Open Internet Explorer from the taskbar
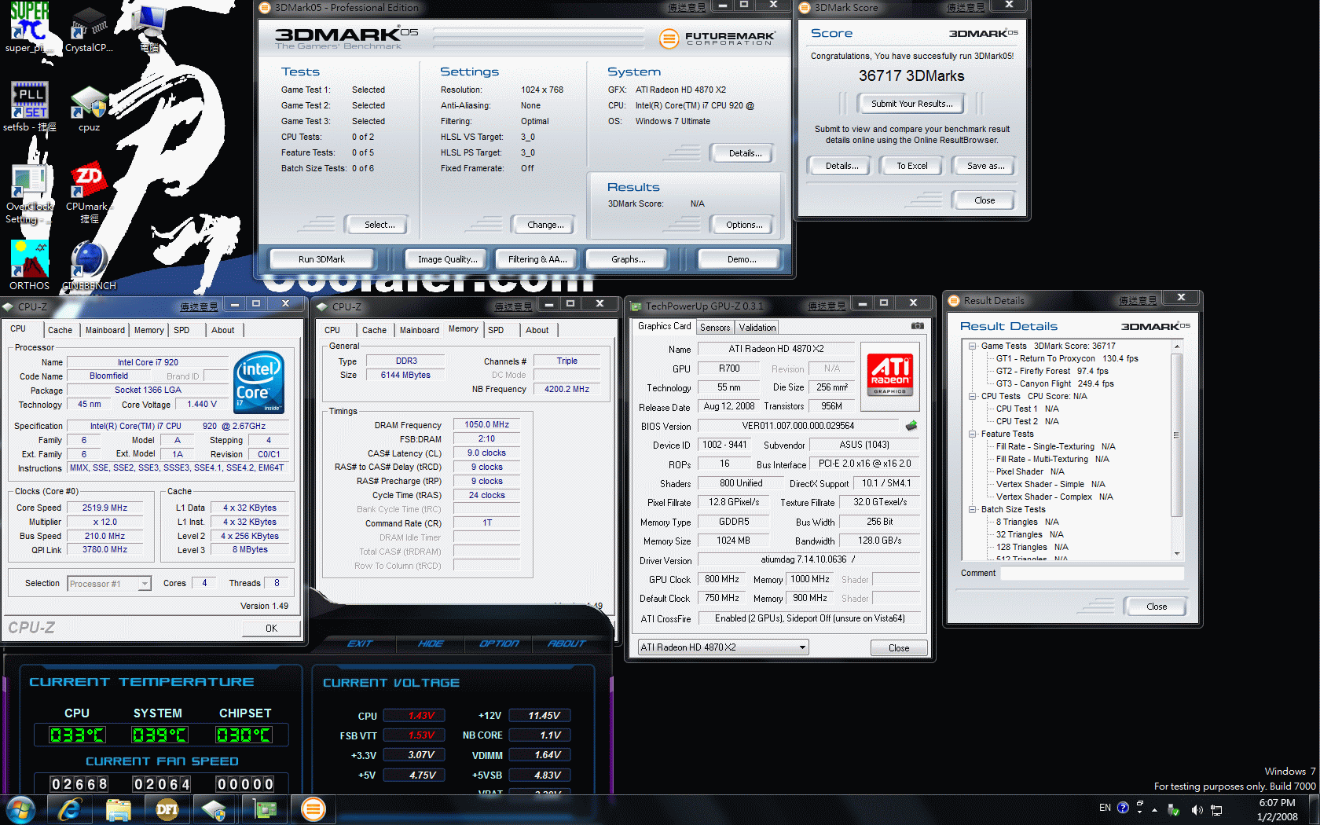The height and width of the screenshot is (825, 1320). pos(70,809)
